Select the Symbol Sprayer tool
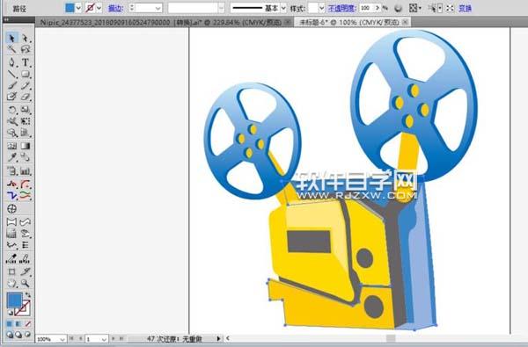This screenshot has height=347, width=528. point(11,171)
